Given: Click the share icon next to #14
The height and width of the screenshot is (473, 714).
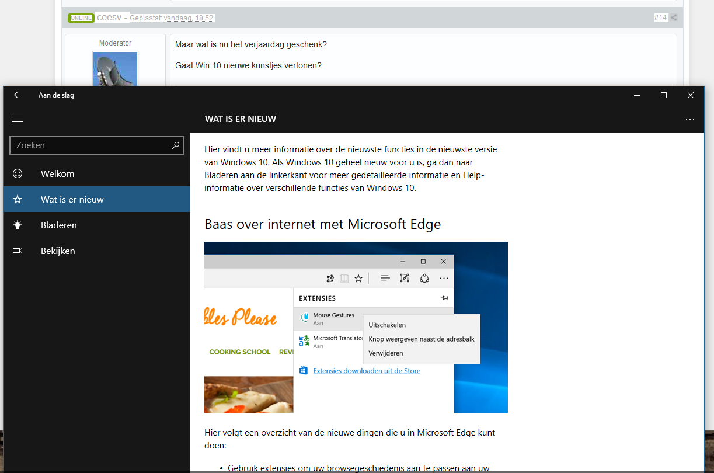Looking at the screenshot, I should pos(674,18).
